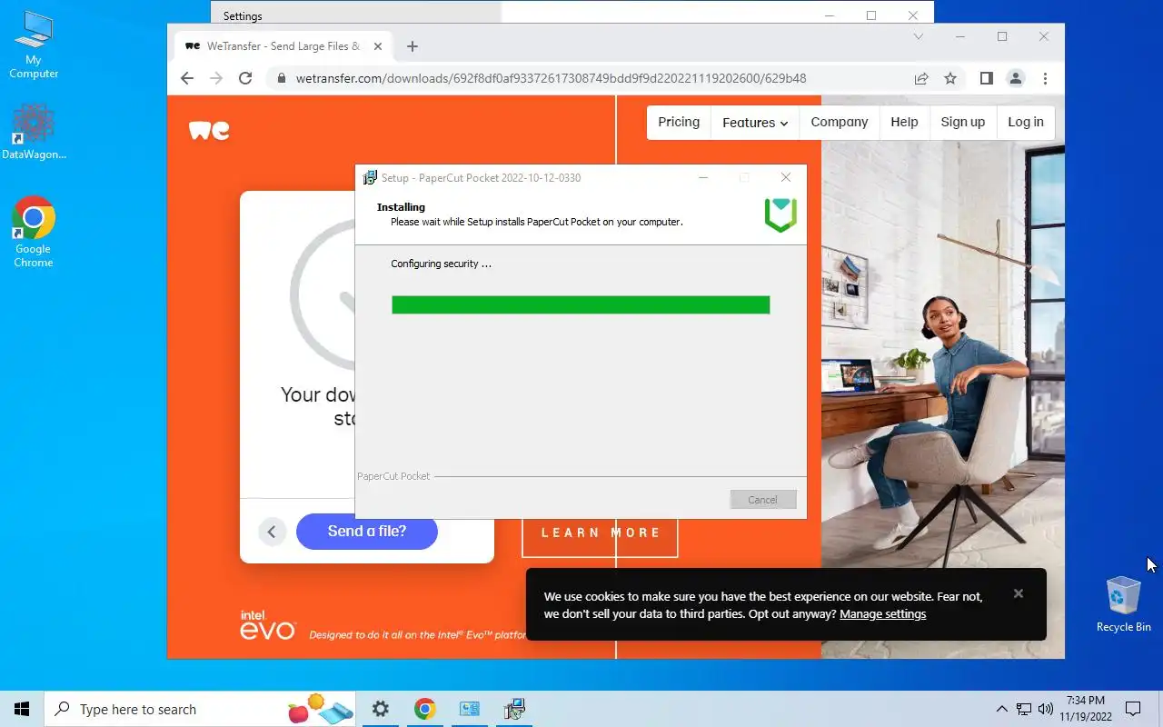Open a new Chrome tab

click(x=413, y=46)
